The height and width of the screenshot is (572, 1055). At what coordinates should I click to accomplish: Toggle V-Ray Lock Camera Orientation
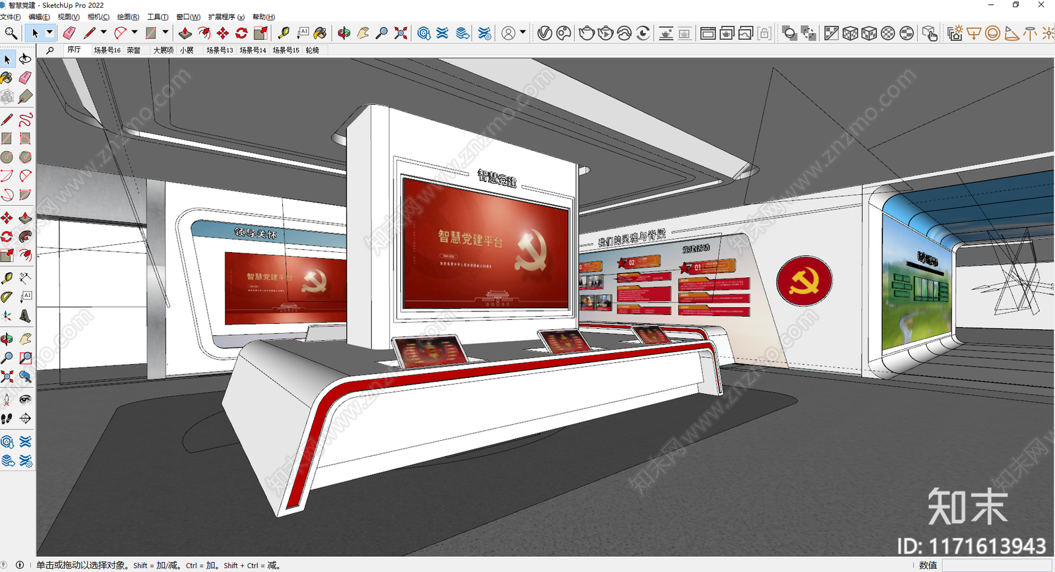point(764,33)
